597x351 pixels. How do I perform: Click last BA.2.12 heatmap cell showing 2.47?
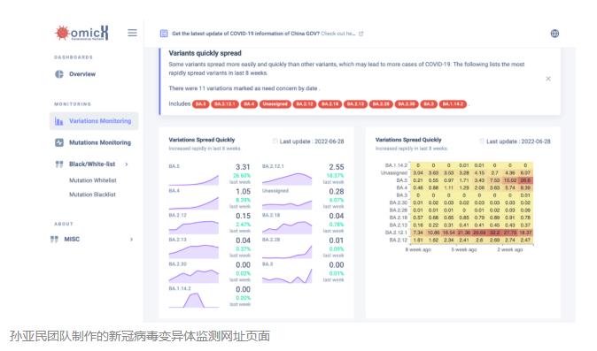525,240
